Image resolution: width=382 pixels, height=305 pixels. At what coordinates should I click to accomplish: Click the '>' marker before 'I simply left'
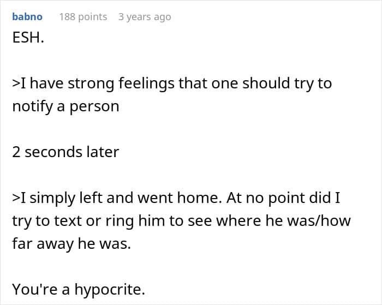point(16,198)
